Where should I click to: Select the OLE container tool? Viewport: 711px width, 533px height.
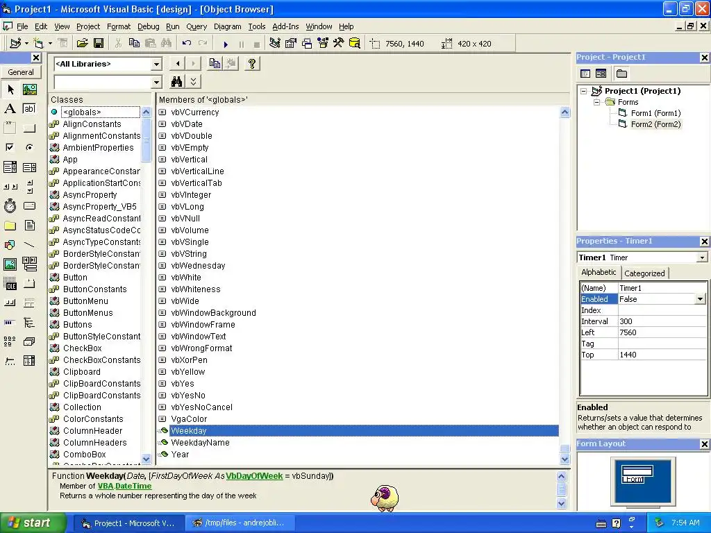coord(10,284)
